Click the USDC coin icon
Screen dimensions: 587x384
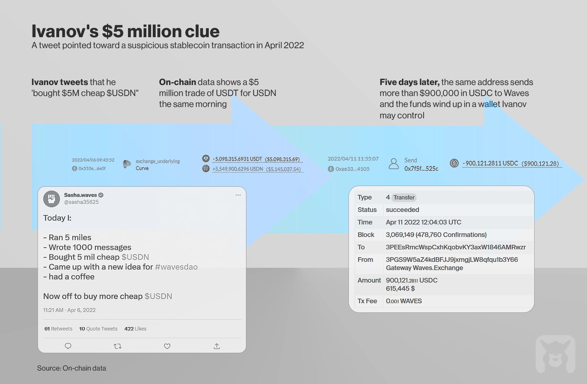(454, 163)
